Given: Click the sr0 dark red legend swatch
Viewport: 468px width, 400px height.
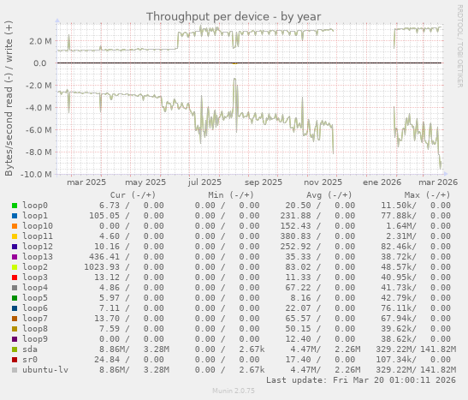Looking at the screenshot, I should coord(15,360).
